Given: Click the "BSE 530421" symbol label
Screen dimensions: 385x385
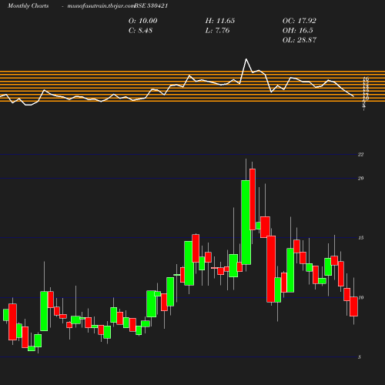Looking at the screenshot, I should (151, 5).
